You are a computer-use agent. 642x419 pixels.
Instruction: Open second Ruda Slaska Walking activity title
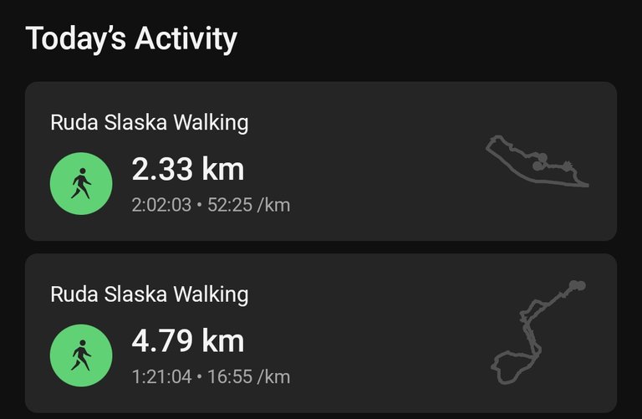pos(150,294)
